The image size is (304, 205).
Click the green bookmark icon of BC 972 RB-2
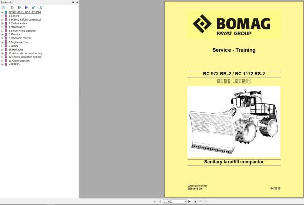point(6,12)
